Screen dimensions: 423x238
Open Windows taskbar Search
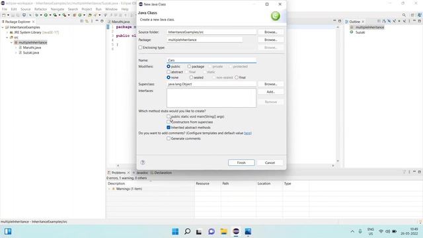coord(187,231)
